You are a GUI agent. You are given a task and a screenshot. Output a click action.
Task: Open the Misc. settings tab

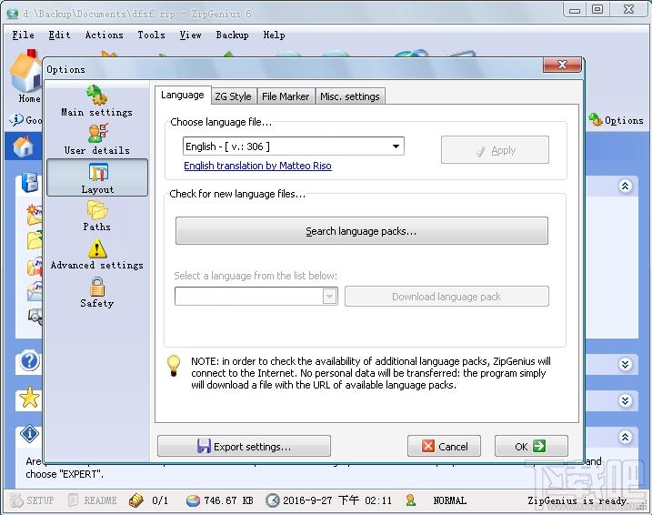pyautogui.click(x=350, y=96)
